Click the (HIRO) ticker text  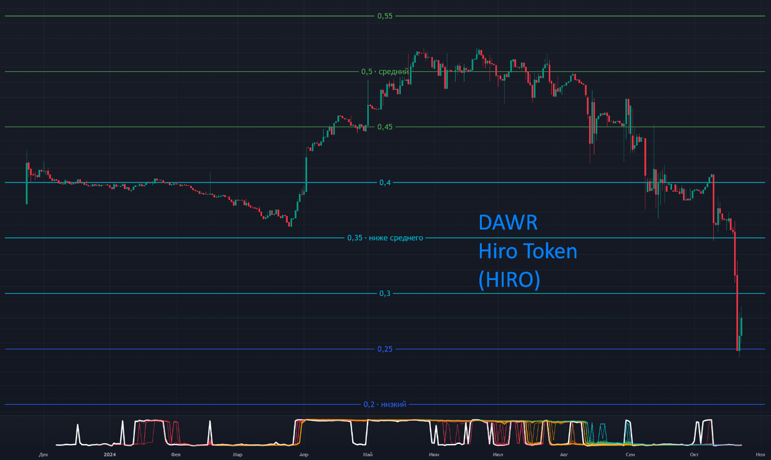click(510, 281)
